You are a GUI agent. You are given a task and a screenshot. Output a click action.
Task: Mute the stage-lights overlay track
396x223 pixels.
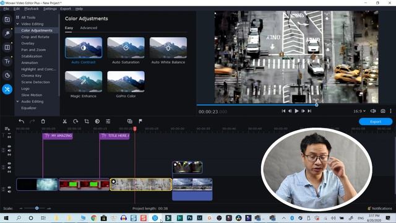[9, 167]
